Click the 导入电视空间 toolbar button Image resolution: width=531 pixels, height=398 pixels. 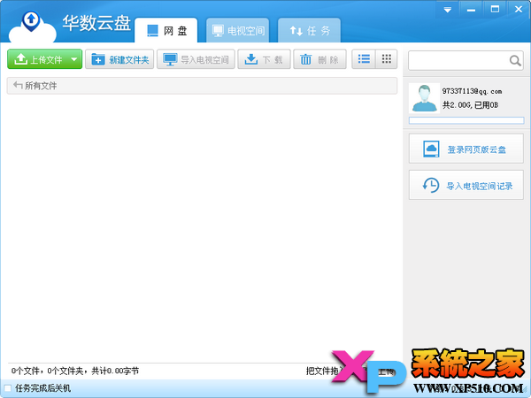pos(196,59)
